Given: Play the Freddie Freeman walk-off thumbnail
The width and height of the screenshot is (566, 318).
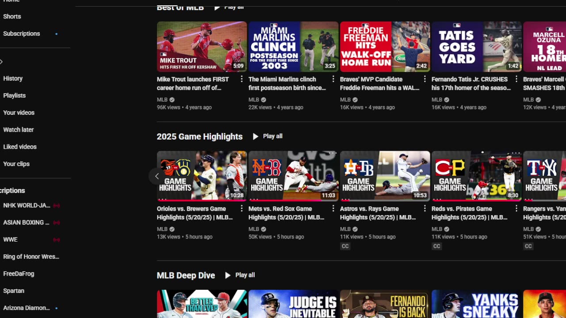Looking at the screenshot, I should pos(385,46).
